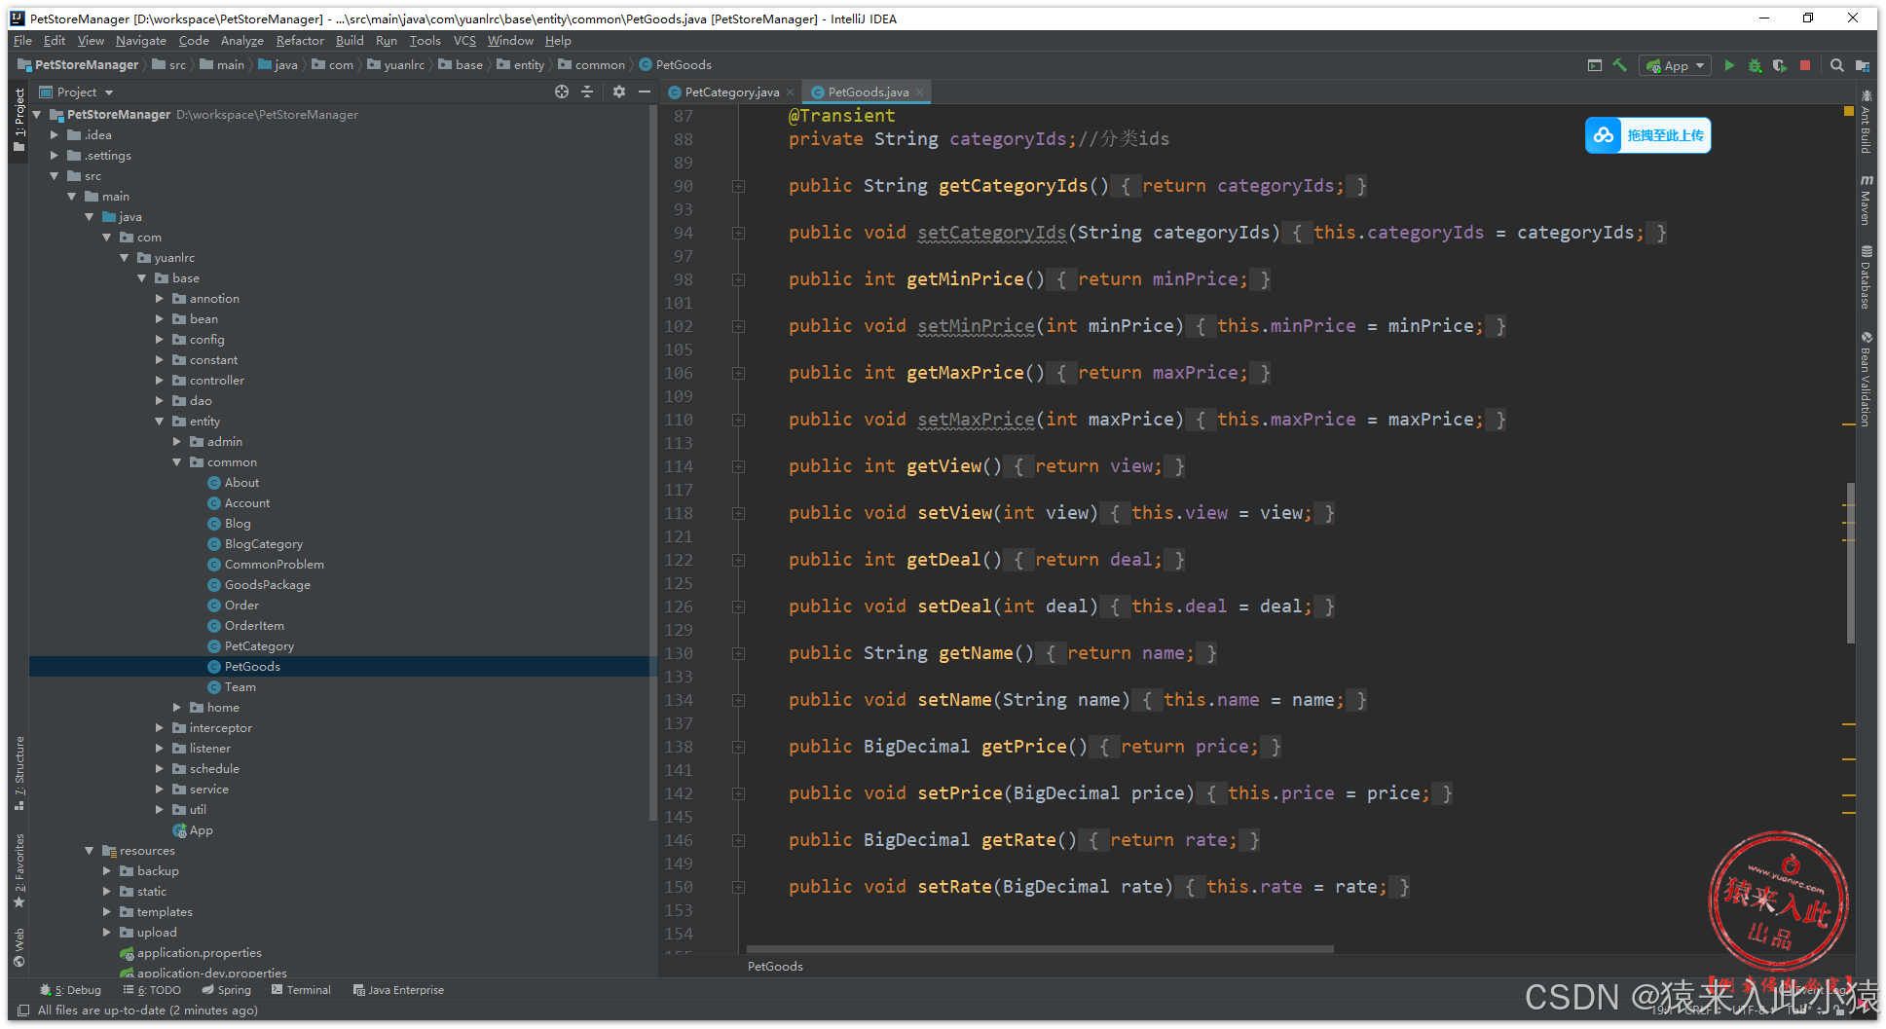This screenshot has width=1886, height=1029.
Task: Run App with coverage
Action: pos(1780,65)
